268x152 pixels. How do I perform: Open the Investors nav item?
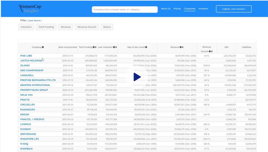coord(203,9)
